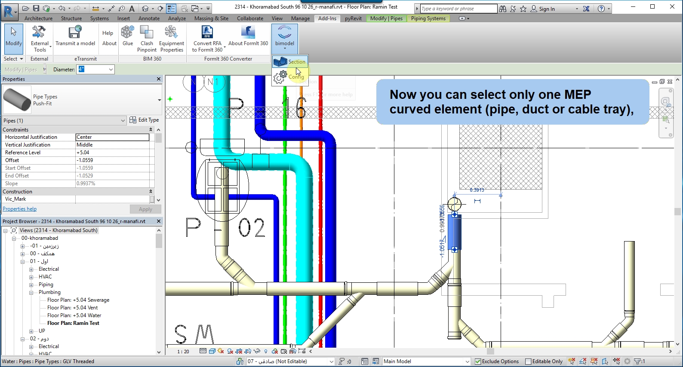Open Floor Plan: +5.04 Sewerage view
Viewport: 683px width, 367px height.
78,300
